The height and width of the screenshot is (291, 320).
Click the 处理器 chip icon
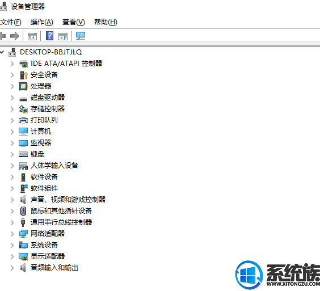click(23, 86)
